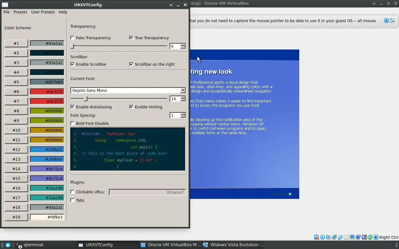This screenshot has width=399, height=249.
Task: Open the URXVTConfig window menu icon in the title bar
Action: 5,5
